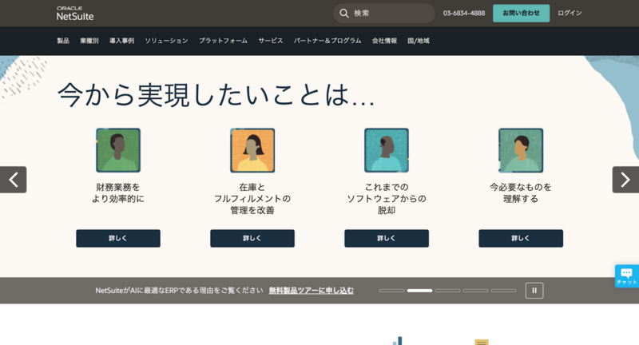Click the 今から実現したいことは… heading
The width and height of the screenshot is (639, 345).
point(216,95)
